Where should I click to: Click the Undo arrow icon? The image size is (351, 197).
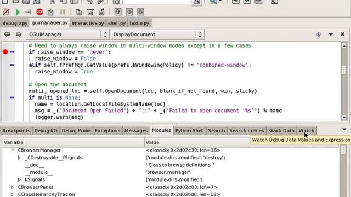(89, 2)
